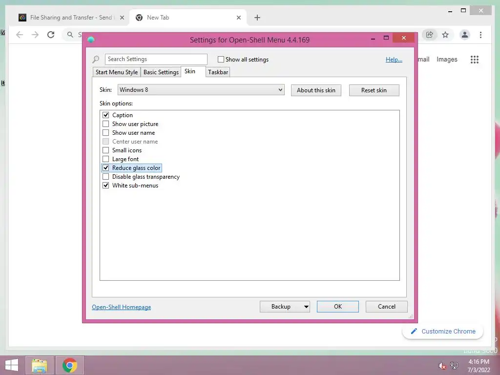Click the search icon in Chrome's address bar
500x375 pixels.
click(70, 35)
